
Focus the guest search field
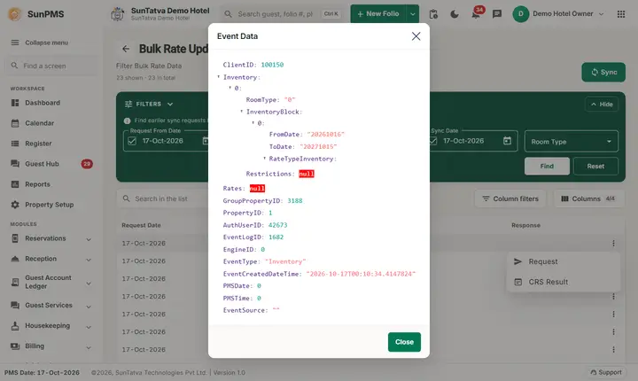[281, 14]
